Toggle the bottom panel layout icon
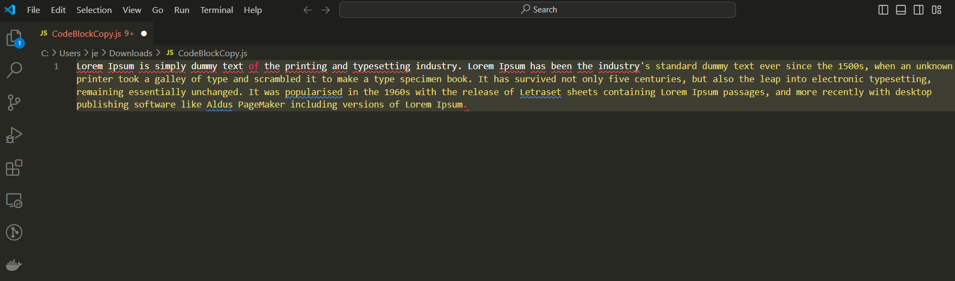The height and width of the screenshot is (281, 955). click(x=901, y=10)
